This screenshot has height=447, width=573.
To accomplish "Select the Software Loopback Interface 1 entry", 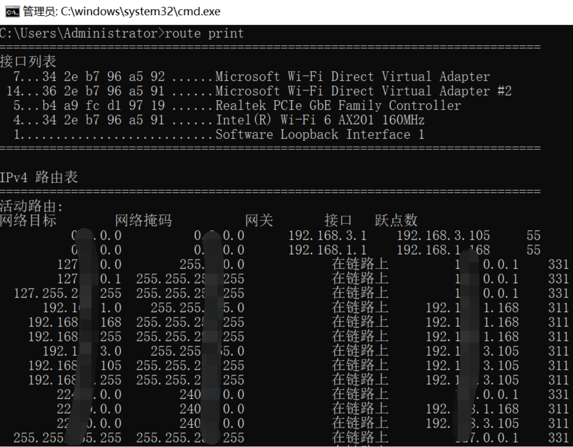I will [x=320, y=134].
